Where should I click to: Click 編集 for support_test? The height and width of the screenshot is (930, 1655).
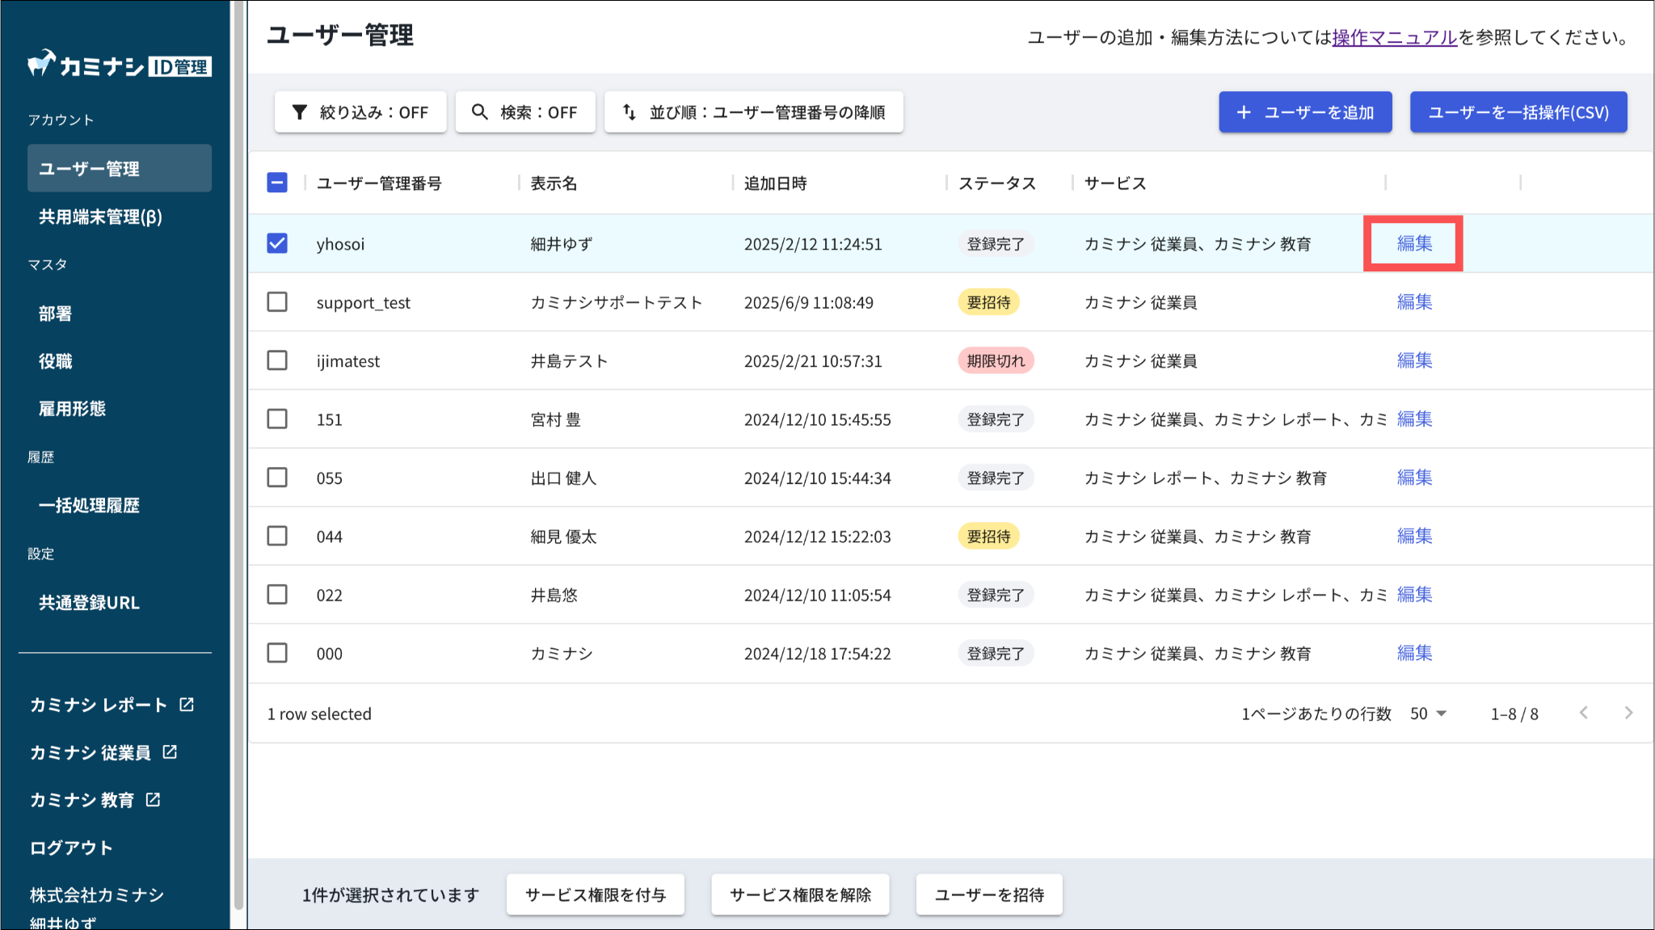1414,301
